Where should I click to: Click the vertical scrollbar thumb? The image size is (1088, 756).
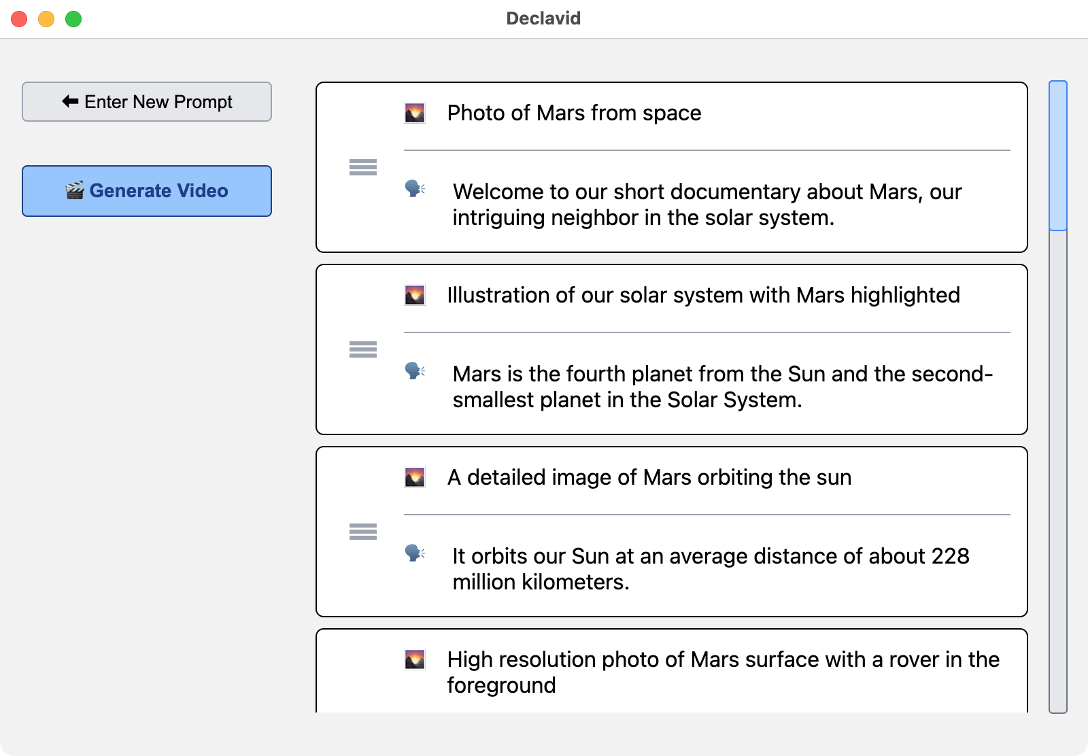1058,156
